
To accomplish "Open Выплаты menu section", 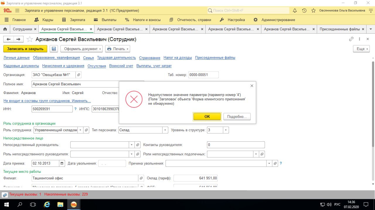I will (x=105, y=20).
